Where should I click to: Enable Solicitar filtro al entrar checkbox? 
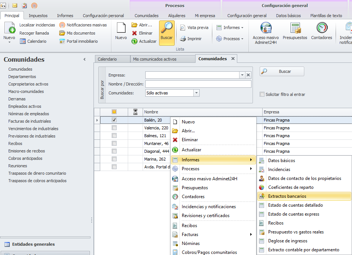click(x=262, y=94)
